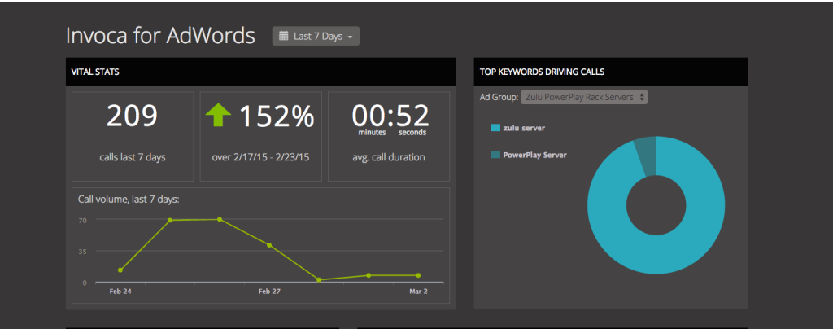833x329 pixels.
Task: Open the Ad Group select box
Action: click(x=584, y=97)
